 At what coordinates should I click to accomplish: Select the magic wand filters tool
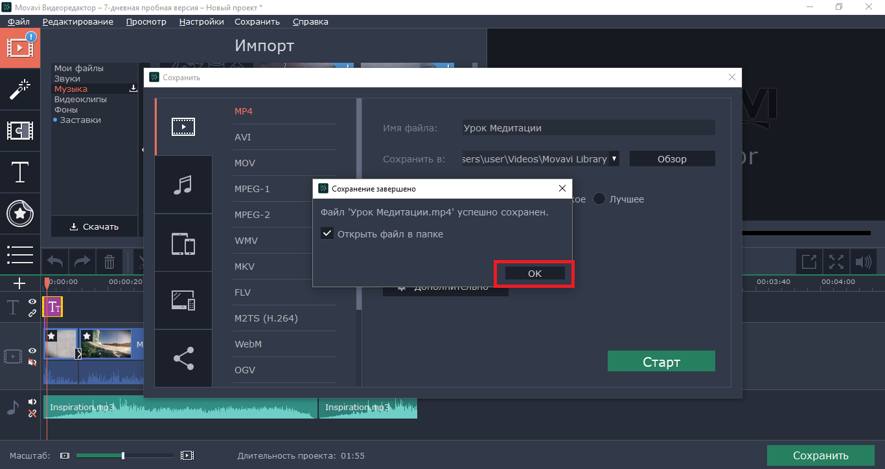pyautogui.click(x=19, y=89)
